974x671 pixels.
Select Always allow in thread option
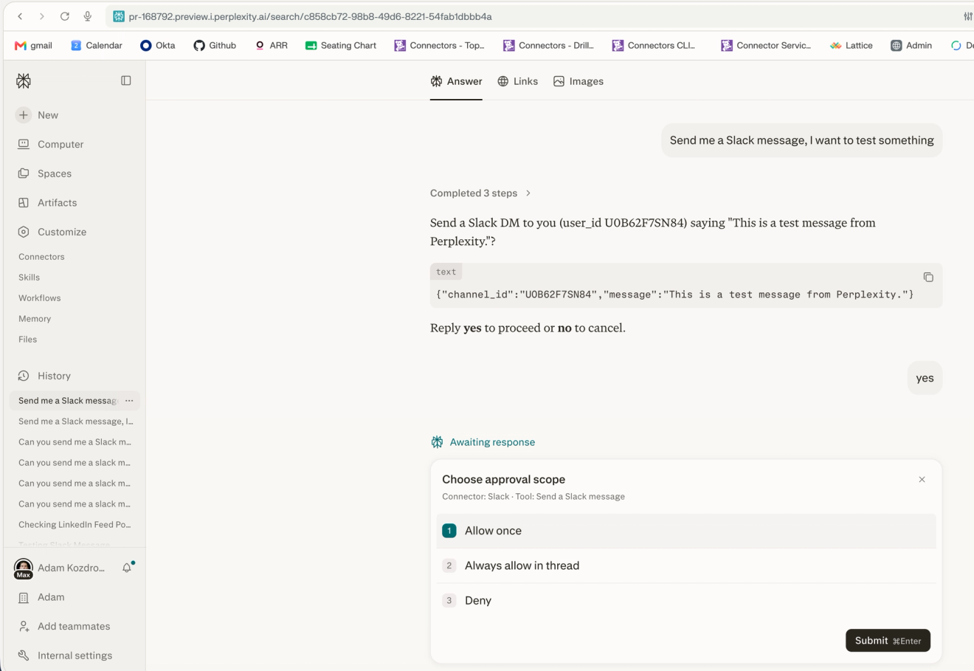pos(686,565)
